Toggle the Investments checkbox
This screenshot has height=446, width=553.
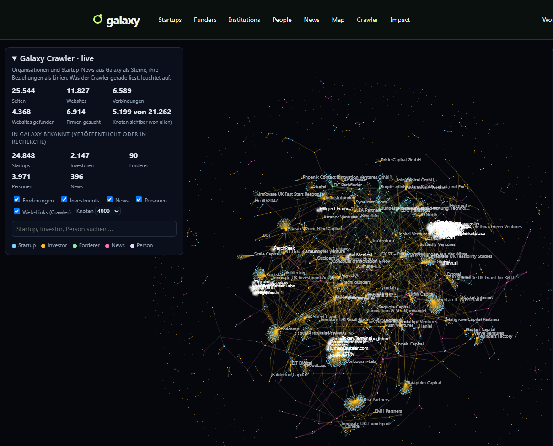pos(64,200)
